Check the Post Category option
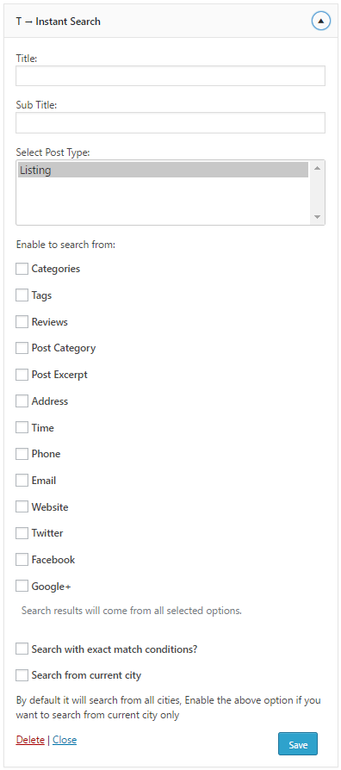The width and height of the screenshot is (341, 770). click(22, 348)
